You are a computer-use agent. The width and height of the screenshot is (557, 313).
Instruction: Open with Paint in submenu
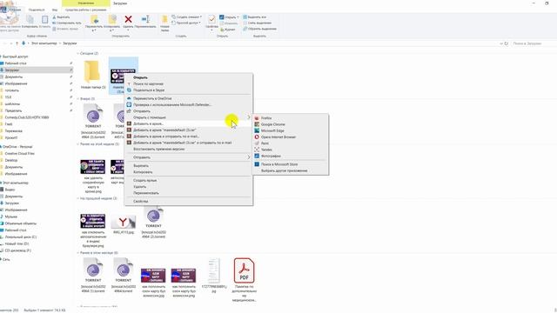coord(265,143)
